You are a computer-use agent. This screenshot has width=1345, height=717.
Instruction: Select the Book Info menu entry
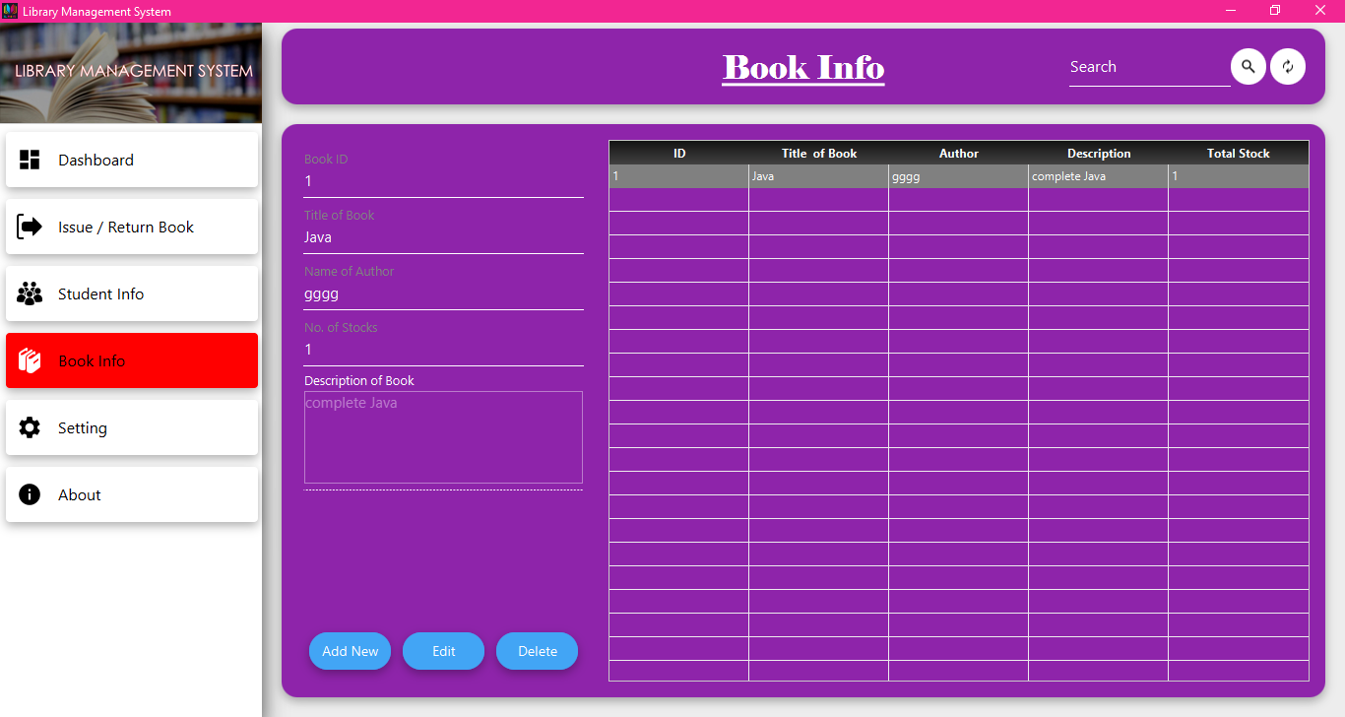pos(132,360)
